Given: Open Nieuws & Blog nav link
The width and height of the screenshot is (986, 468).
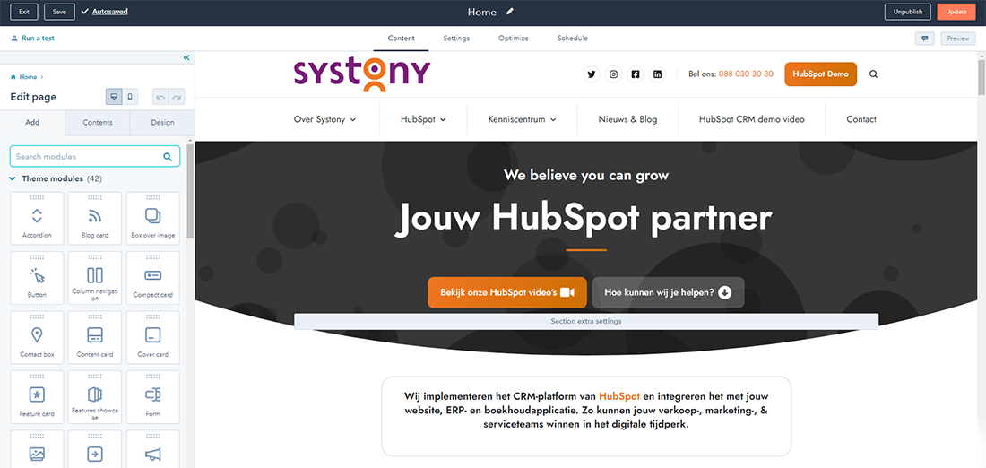Looking at the screenshot, I should [627, 119].
